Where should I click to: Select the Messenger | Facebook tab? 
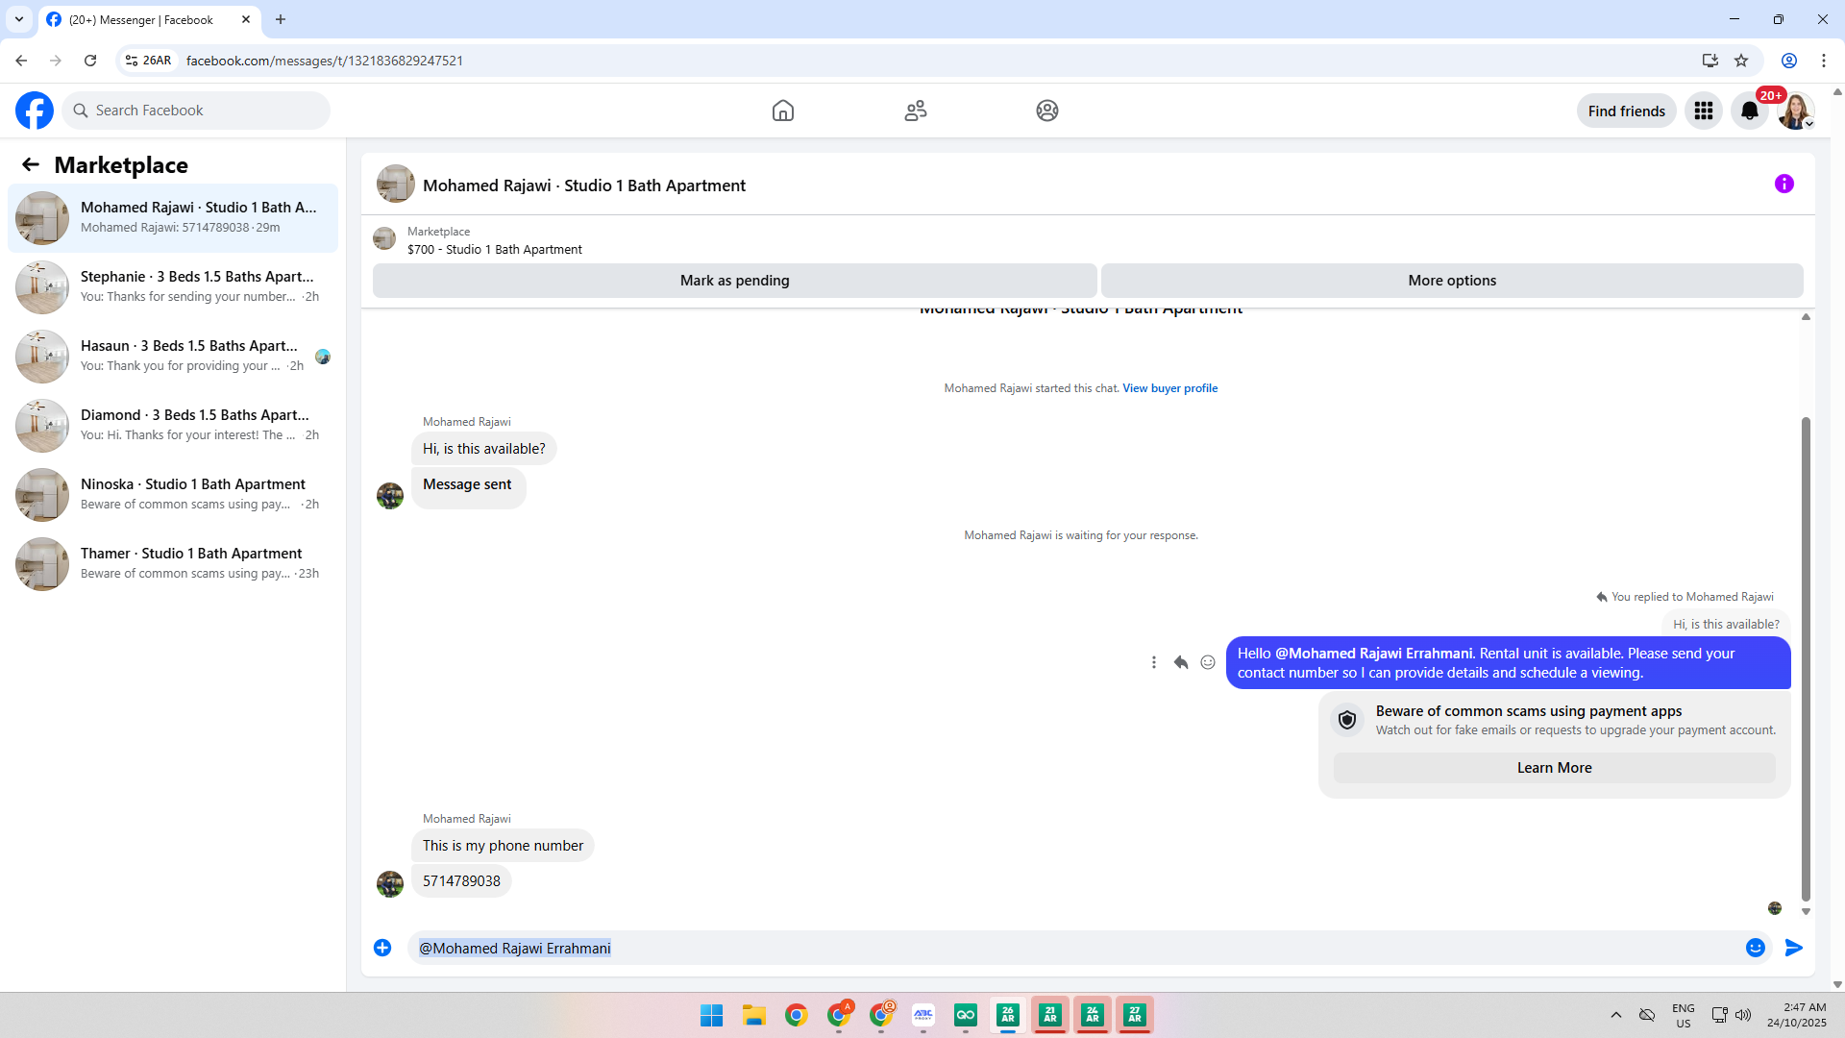click(140, 19)
